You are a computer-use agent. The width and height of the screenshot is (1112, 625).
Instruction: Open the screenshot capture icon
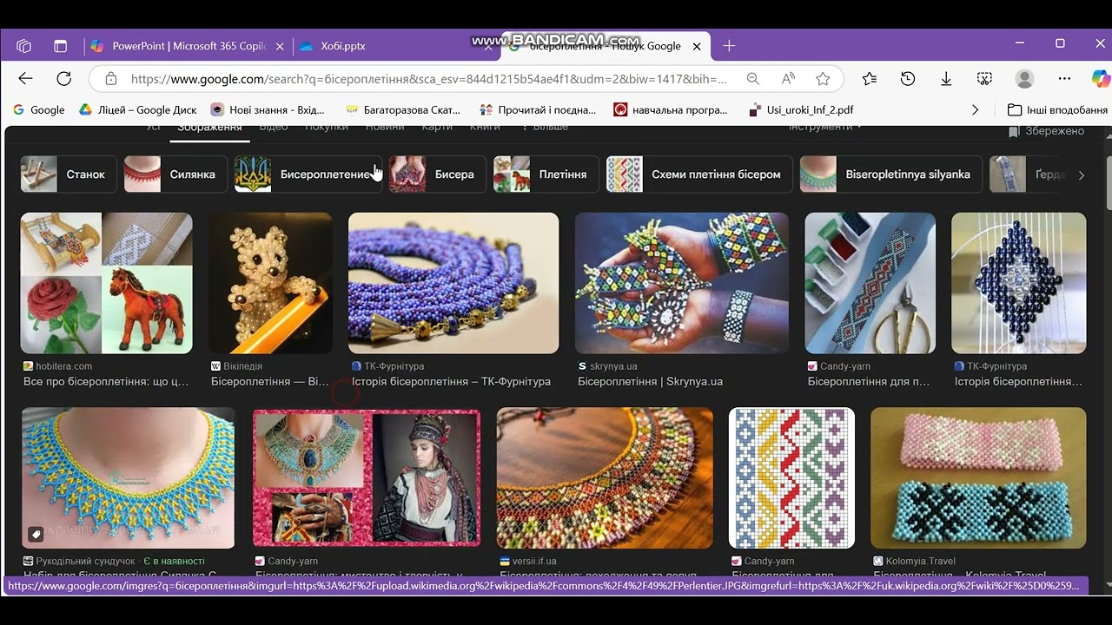pos(984,79)
